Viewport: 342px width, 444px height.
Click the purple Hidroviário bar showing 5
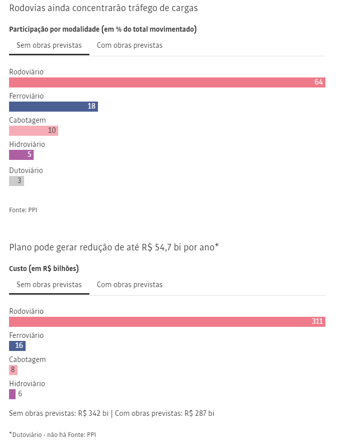coord(21,155)
